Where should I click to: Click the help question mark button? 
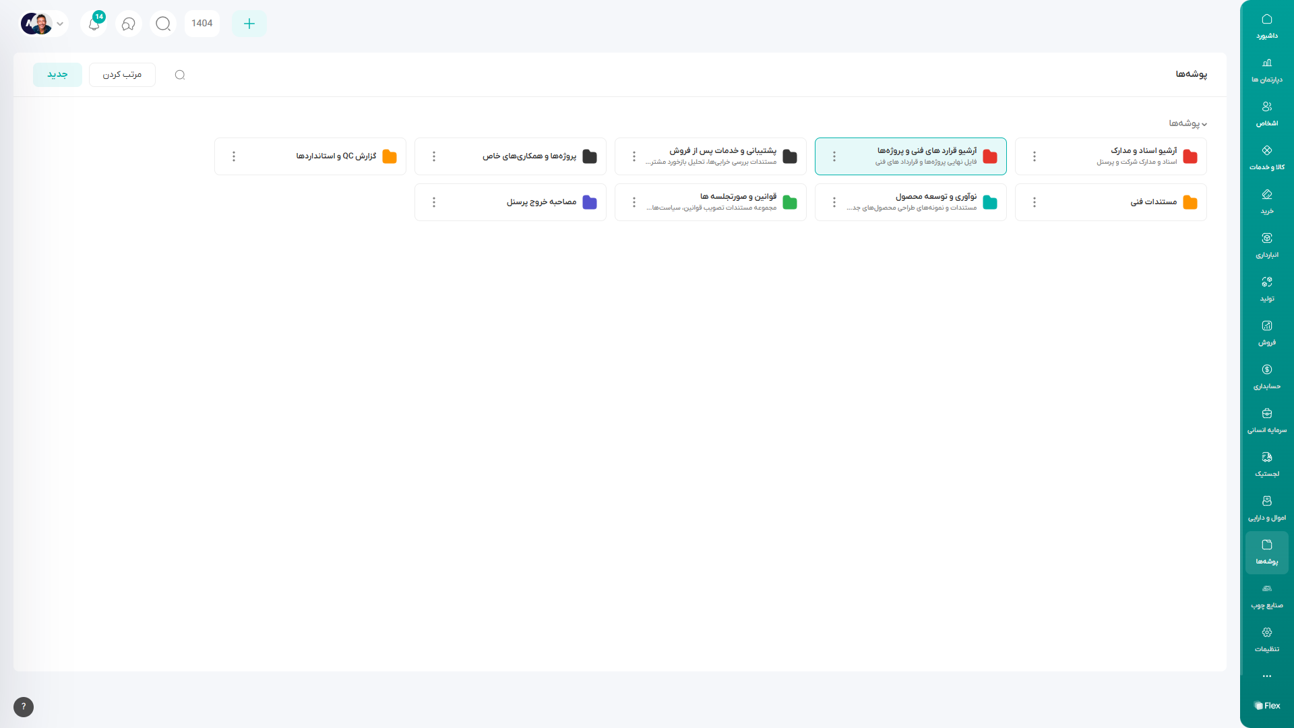click(x=24, y=706)
